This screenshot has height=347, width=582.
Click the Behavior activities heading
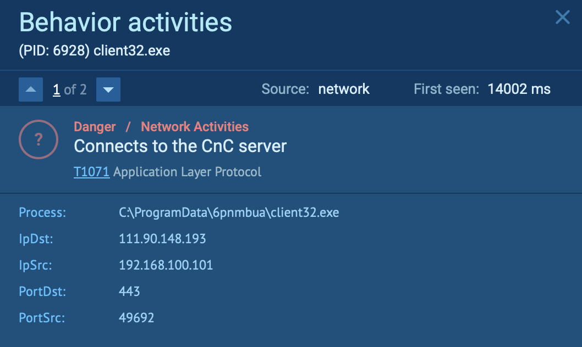coord(125,23)
